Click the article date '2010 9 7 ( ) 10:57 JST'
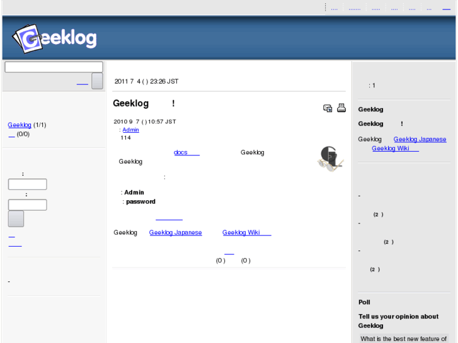This screenshot has height=343, width=458. (x=145, y=121)
